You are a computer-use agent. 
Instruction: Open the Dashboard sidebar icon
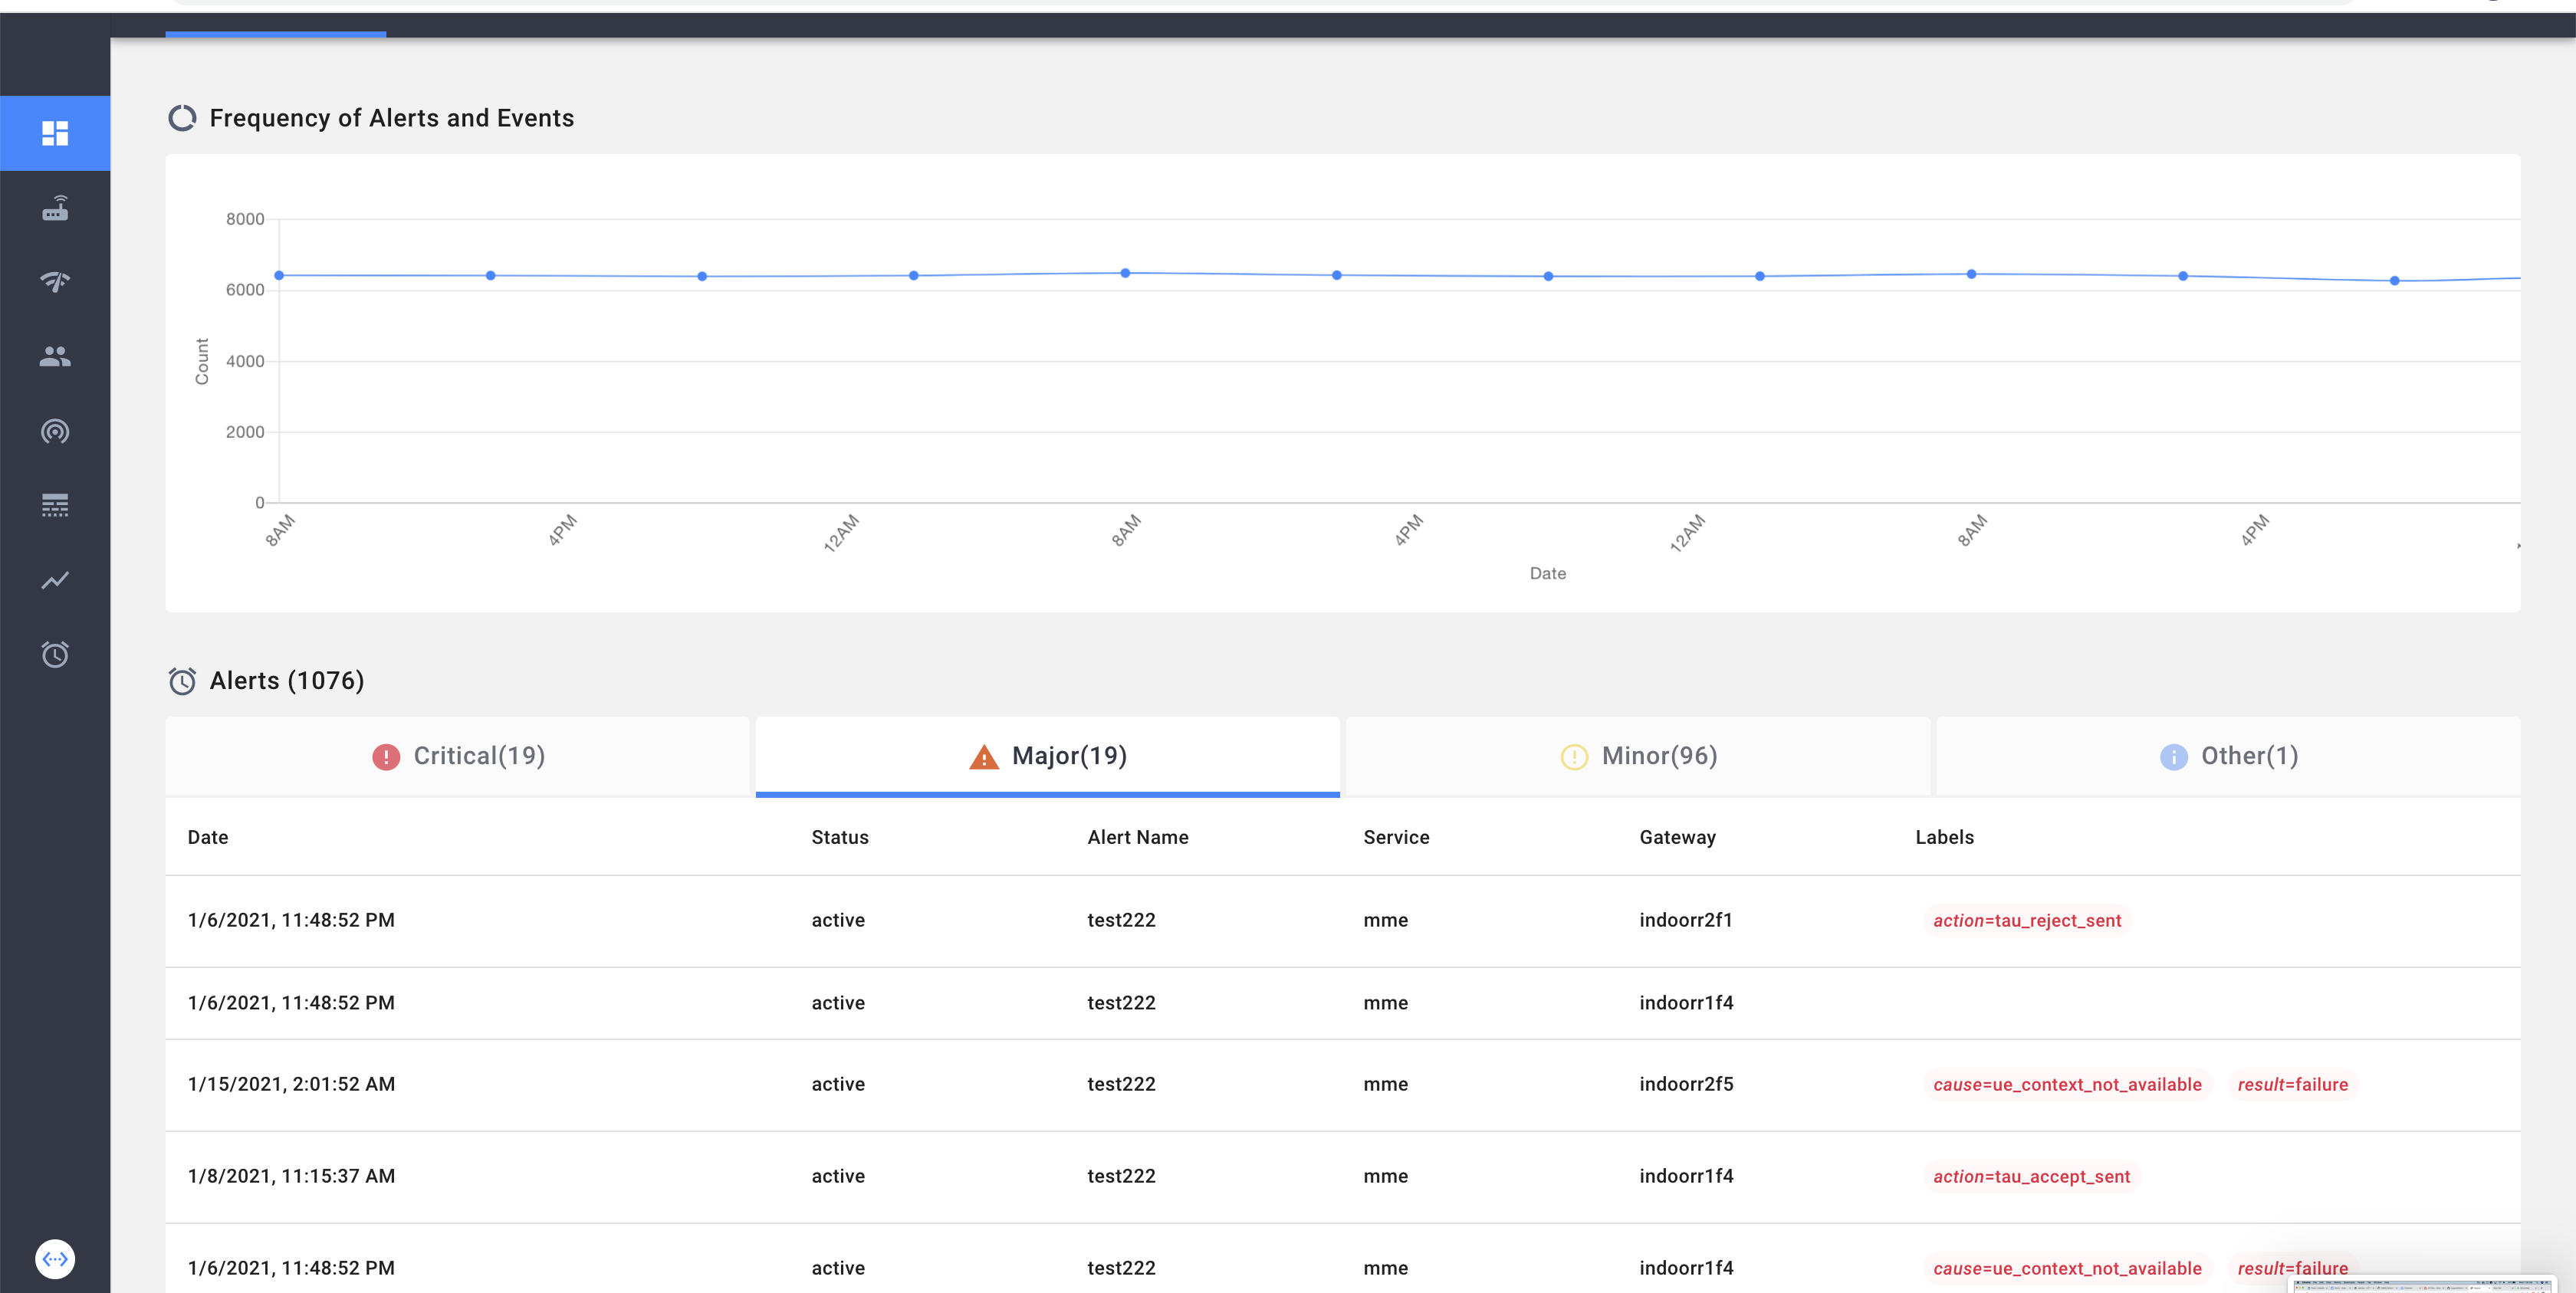click(55, 133)
